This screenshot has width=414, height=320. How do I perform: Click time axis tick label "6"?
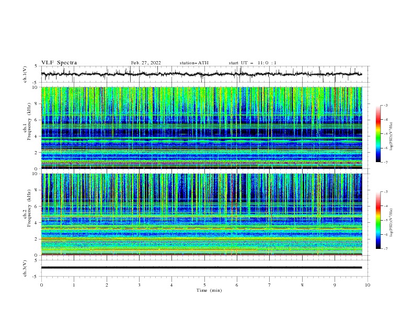237,285
